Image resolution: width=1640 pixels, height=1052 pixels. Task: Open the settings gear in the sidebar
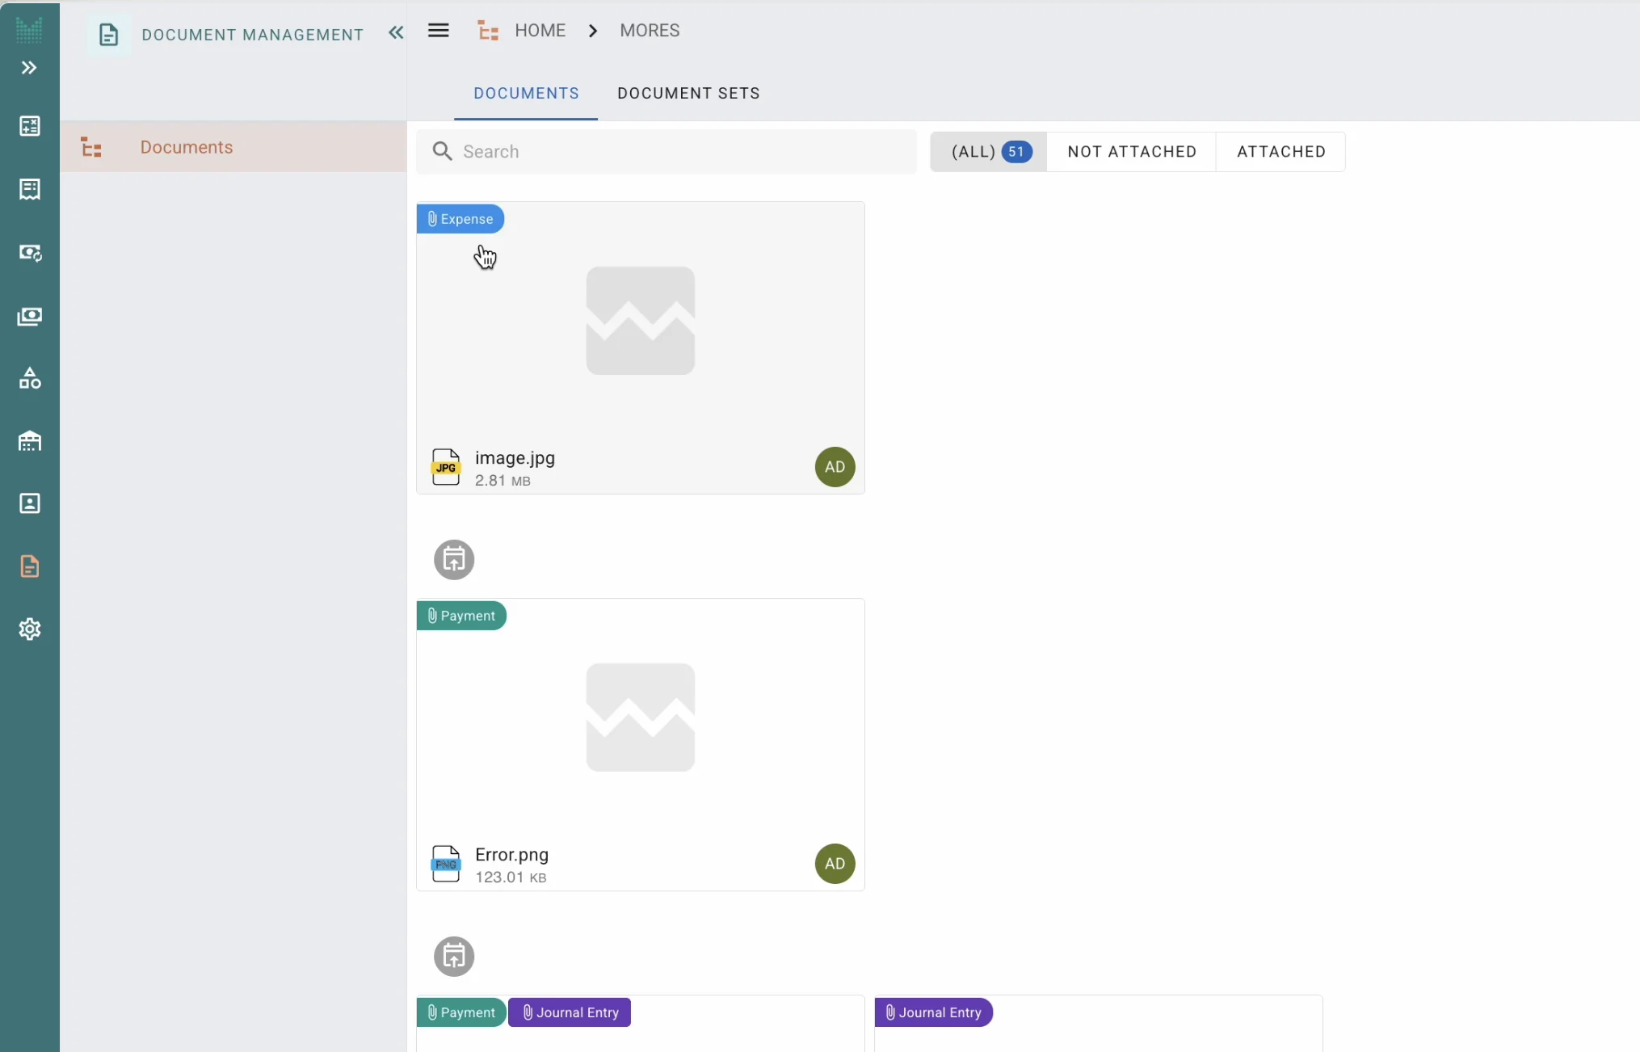click(30, 629)
